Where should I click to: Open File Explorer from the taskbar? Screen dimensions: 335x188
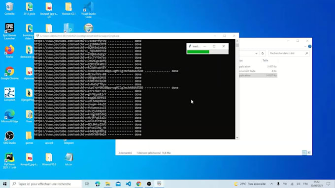108,184
